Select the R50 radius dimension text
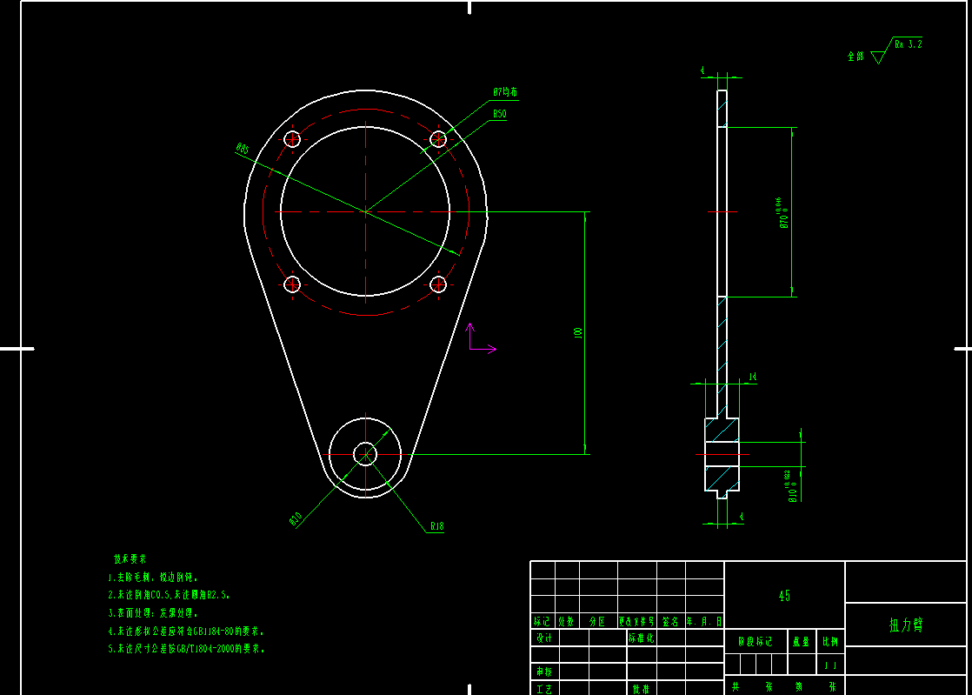The image size is (972, 695). 500,113
